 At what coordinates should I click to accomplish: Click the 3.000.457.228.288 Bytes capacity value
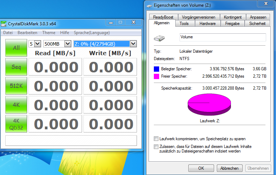point(223,88)
